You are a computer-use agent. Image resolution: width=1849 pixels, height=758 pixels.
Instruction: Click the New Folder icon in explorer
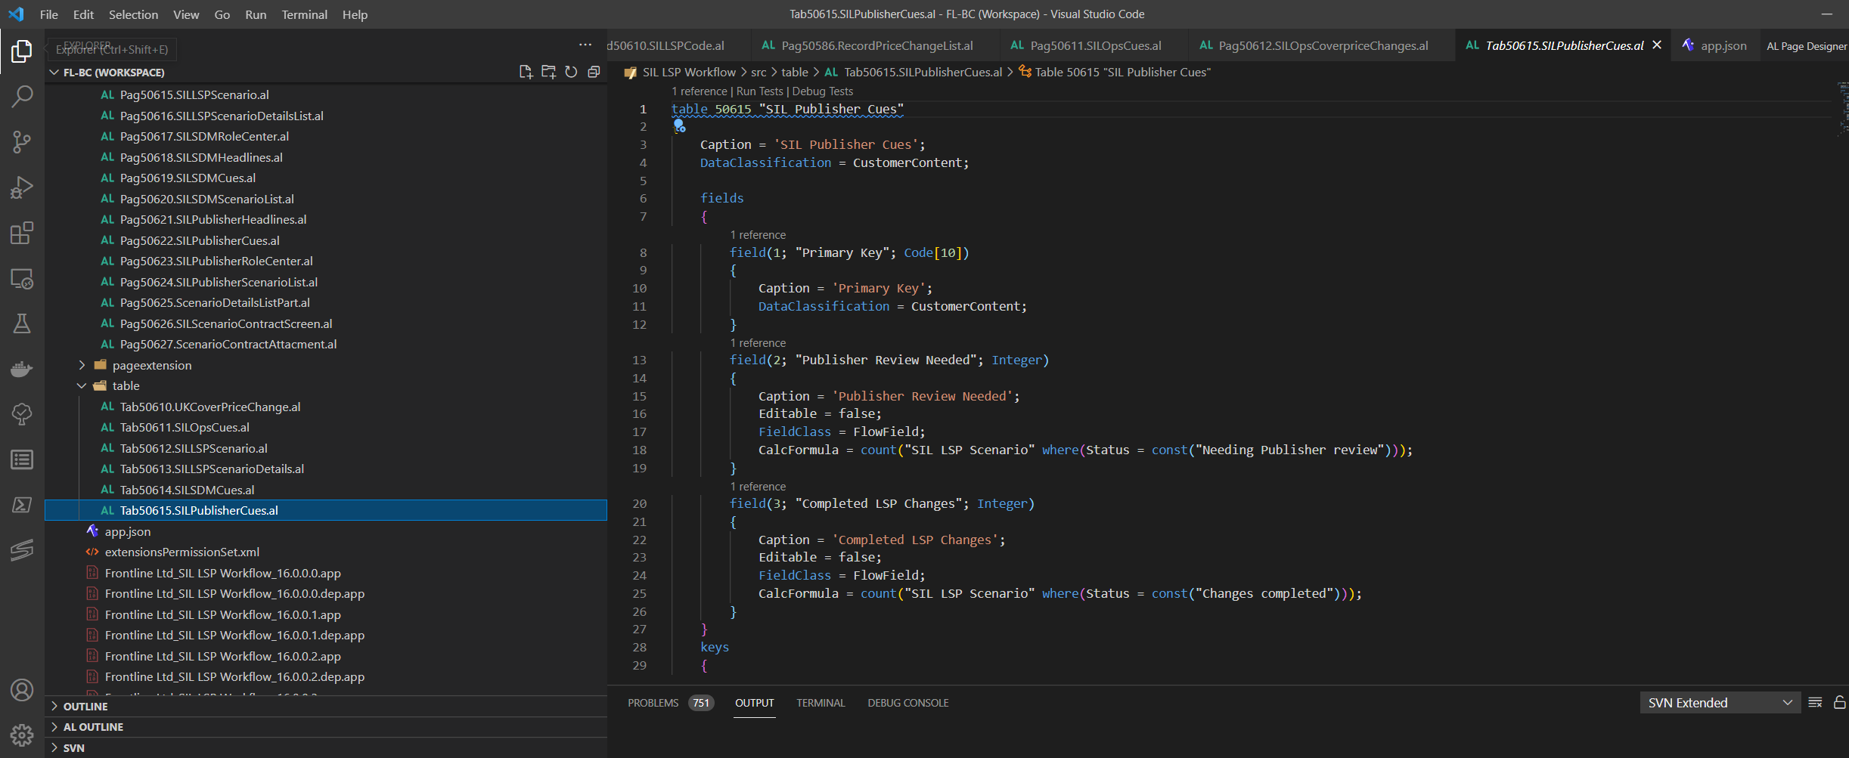coord(548,72)
